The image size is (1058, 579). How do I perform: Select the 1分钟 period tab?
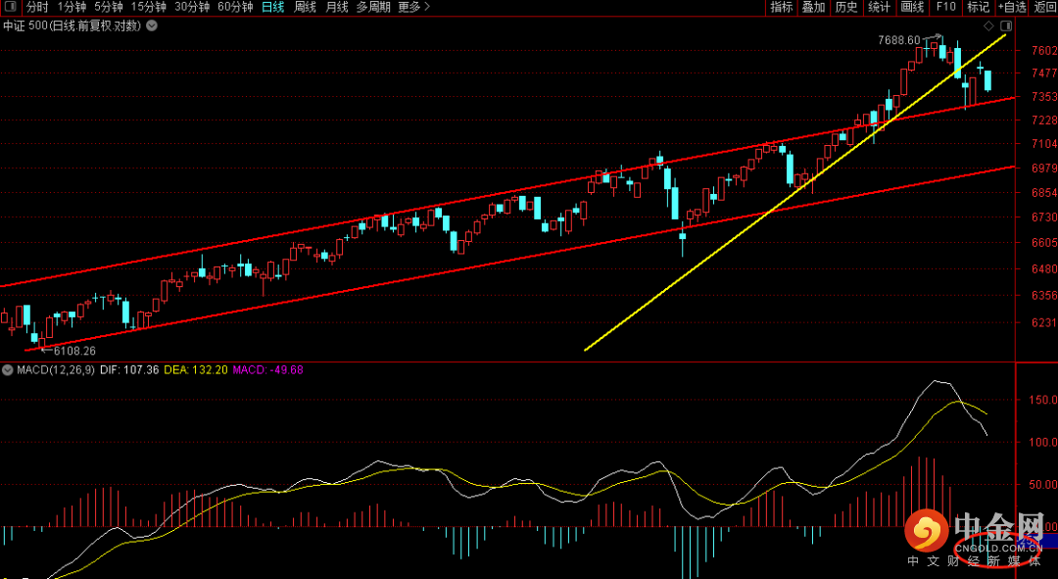pos(72,7)
